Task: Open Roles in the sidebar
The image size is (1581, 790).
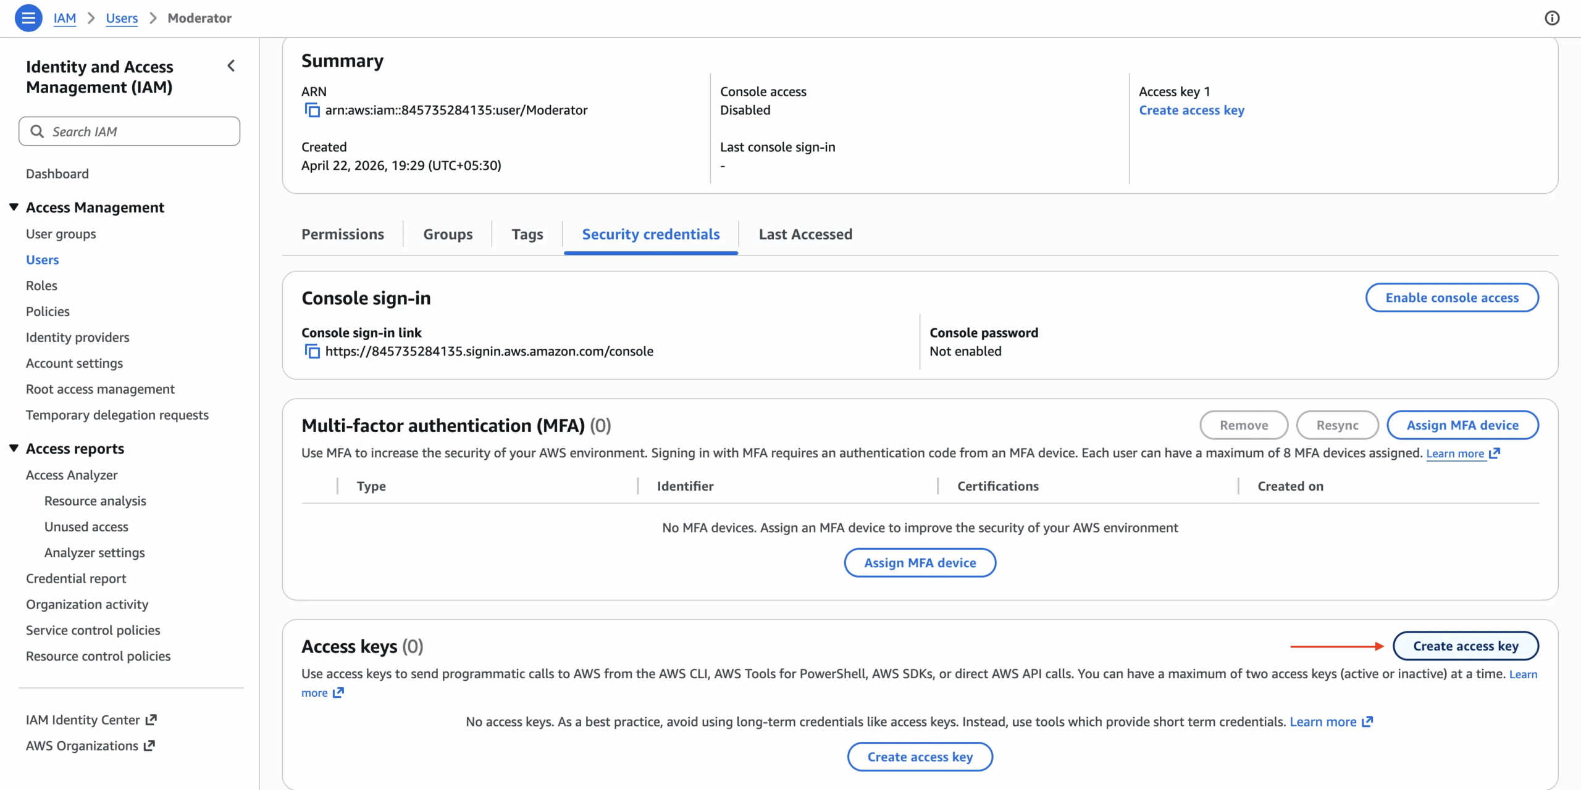Action: [41, 286]
